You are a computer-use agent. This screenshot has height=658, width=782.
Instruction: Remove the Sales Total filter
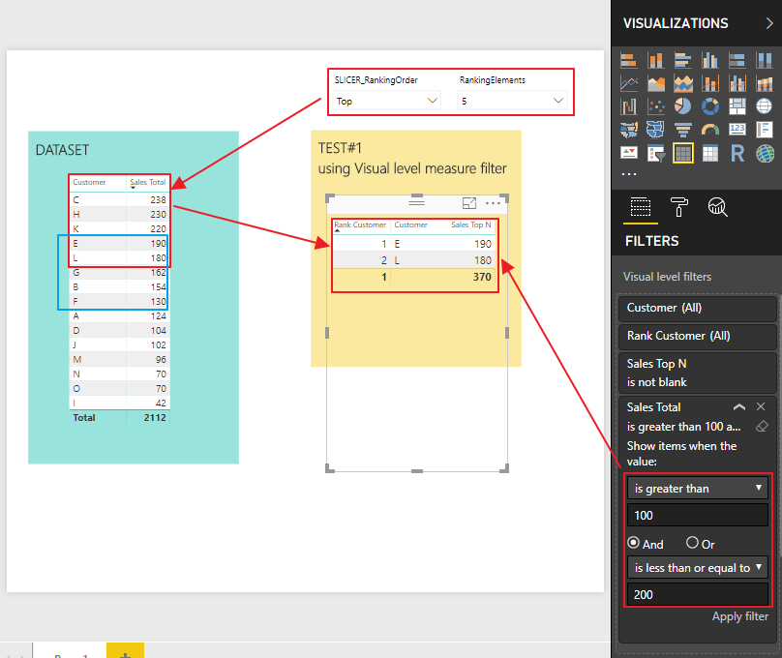pos(761,406)
